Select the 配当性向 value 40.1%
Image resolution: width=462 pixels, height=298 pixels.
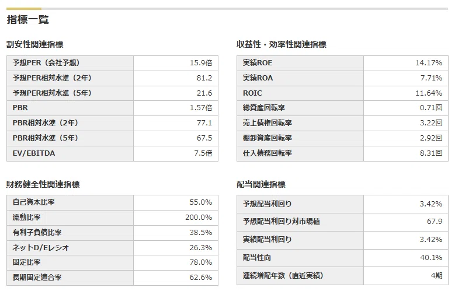[x=431, y=257]
